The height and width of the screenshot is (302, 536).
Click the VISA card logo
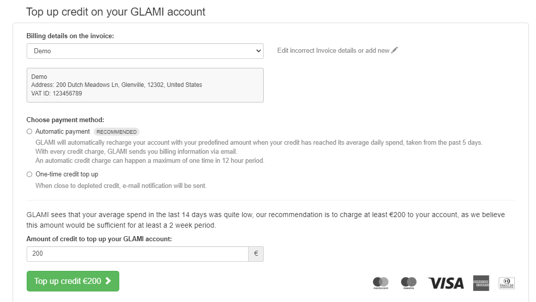coord(446,283)
